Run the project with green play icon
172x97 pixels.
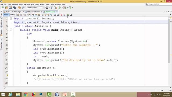point(60,8)
